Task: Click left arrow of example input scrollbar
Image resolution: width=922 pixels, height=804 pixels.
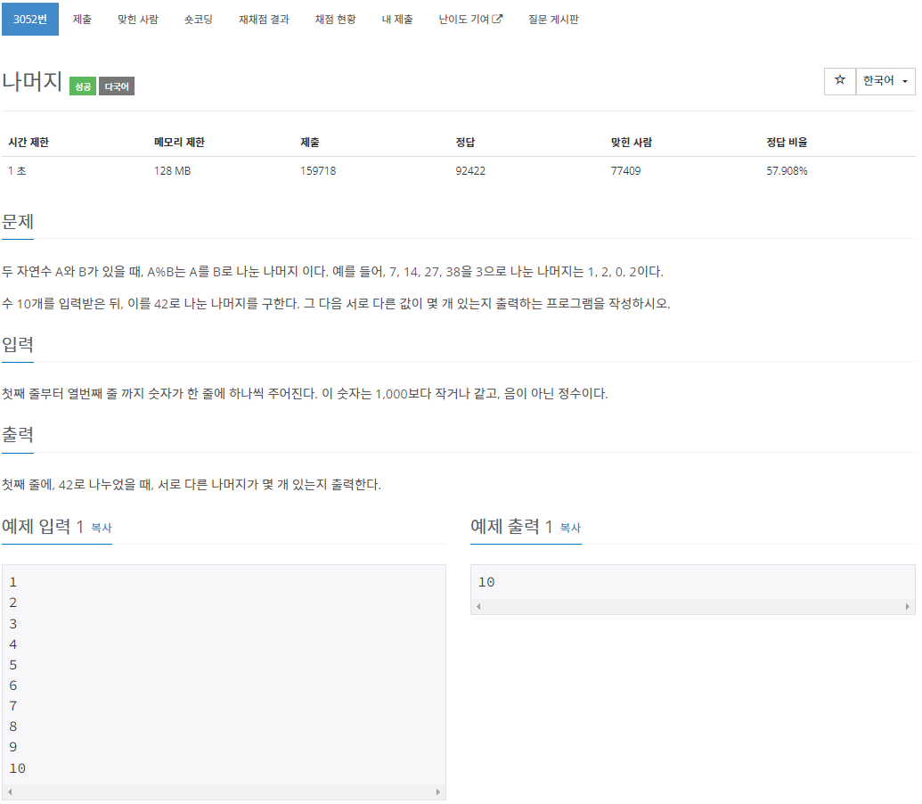Action: tap(10, 792)
